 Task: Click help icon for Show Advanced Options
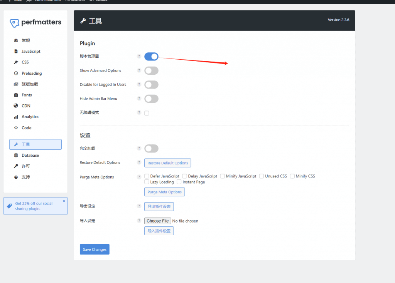point(139,70)
